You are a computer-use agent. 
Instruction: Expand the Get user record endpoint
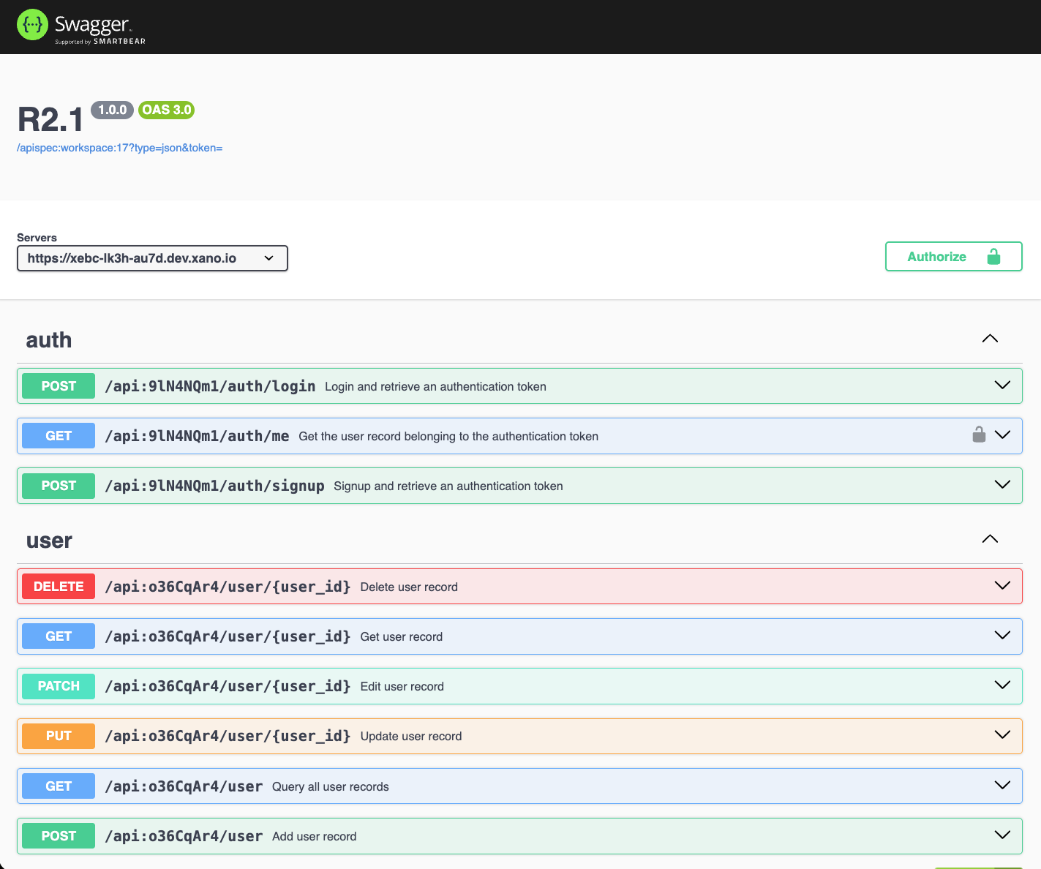coord(1002,636)
